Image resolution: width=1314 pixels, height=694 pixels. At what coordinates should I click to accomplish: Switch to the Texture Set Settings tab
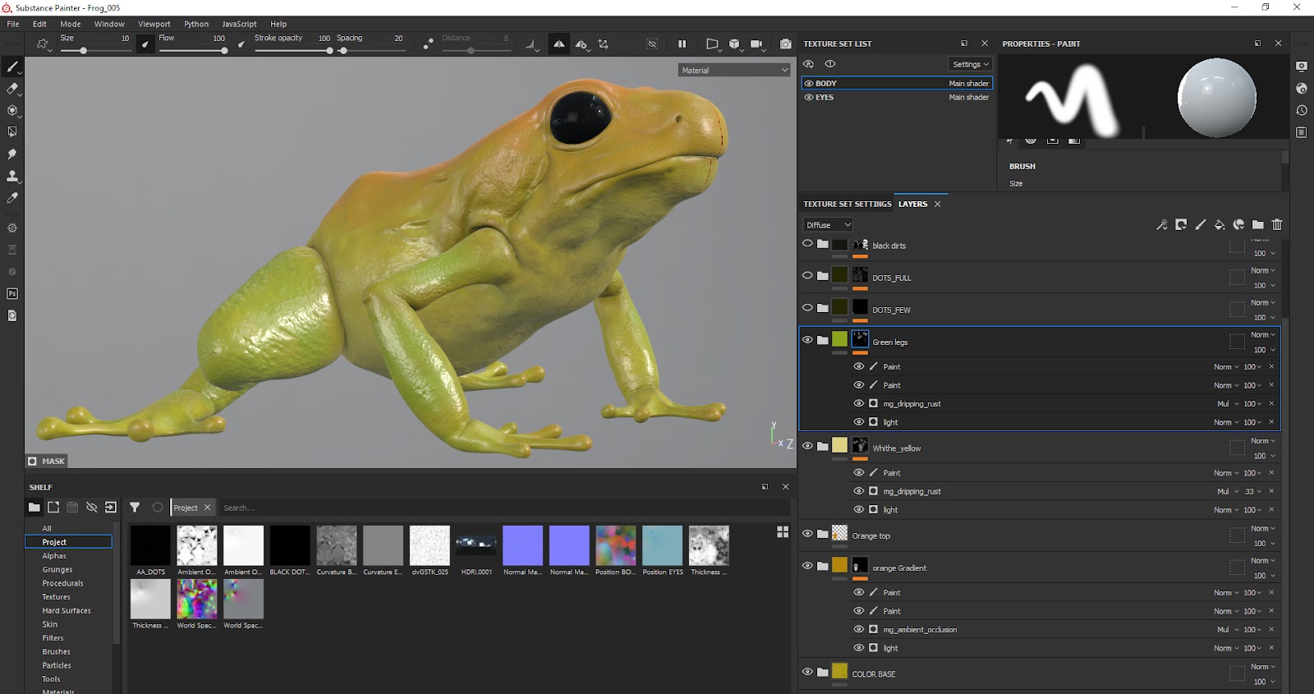pyautogui.click(x=847, y=205)
